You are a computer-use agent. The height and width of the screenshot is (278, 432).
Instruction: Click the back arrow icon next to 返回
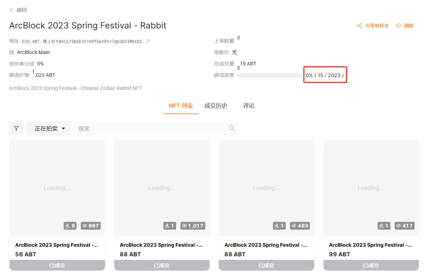pyautogui.click(x=12, y=10)
